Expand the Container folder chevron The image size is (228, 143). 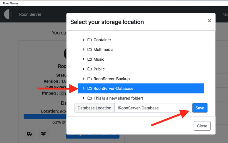tap(84, 40)
